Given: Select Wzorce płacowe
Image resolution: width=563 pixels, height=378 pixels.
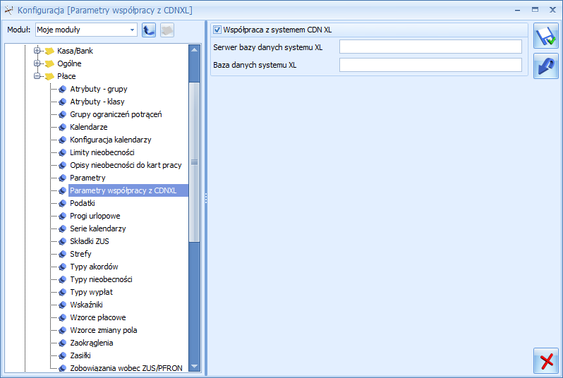Looking at the screenshot, I should [x=98, y=317].
